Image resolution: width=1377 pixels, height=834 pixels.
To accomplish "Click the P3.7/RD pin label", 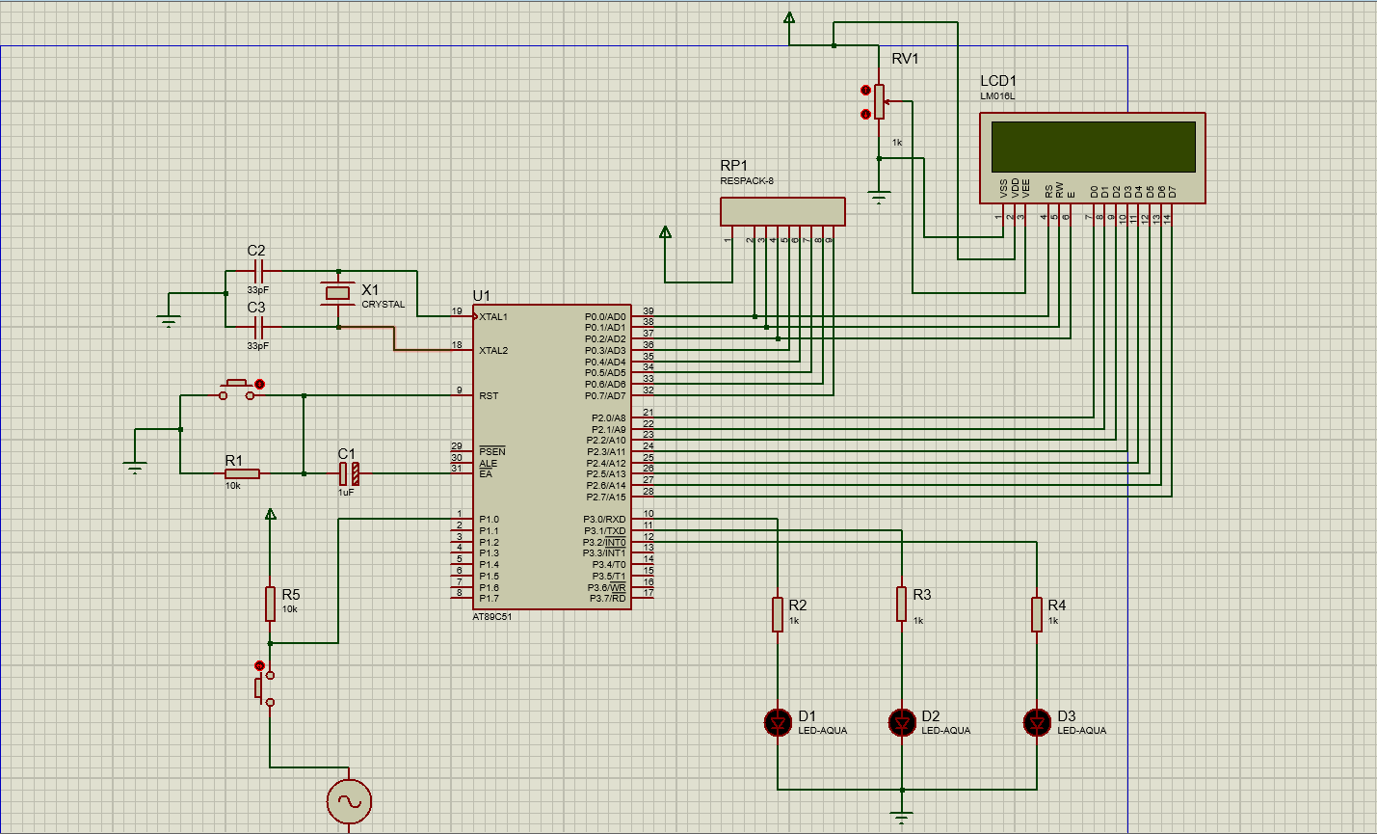I will pos(608,599).
